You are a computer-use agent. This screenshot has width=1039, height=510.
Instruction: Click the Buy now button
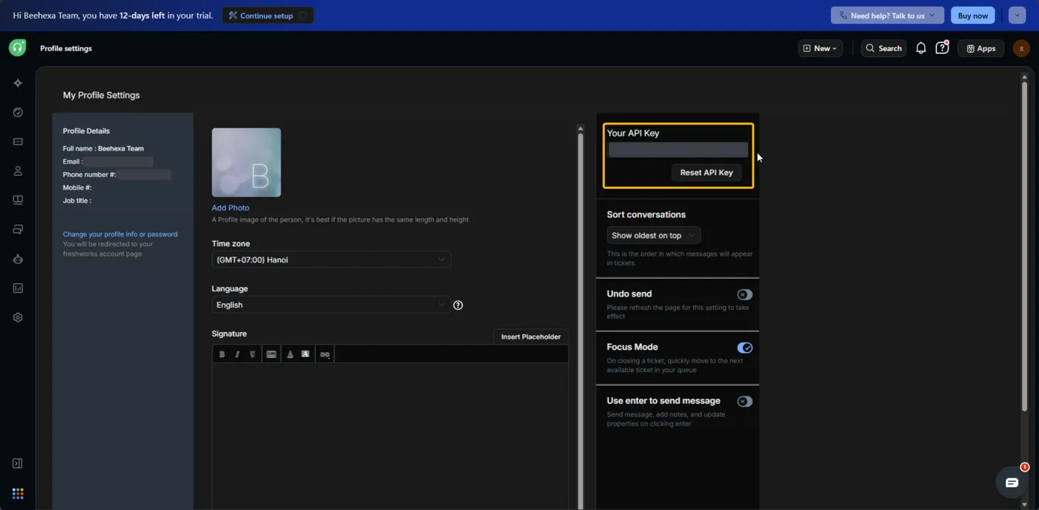972,16
